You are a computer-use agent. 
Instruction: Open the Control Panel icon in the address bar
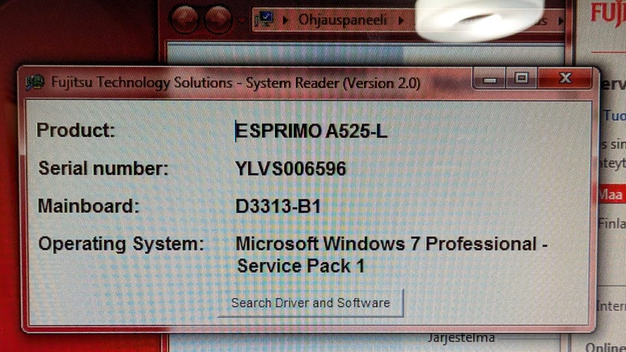point(263,19)
